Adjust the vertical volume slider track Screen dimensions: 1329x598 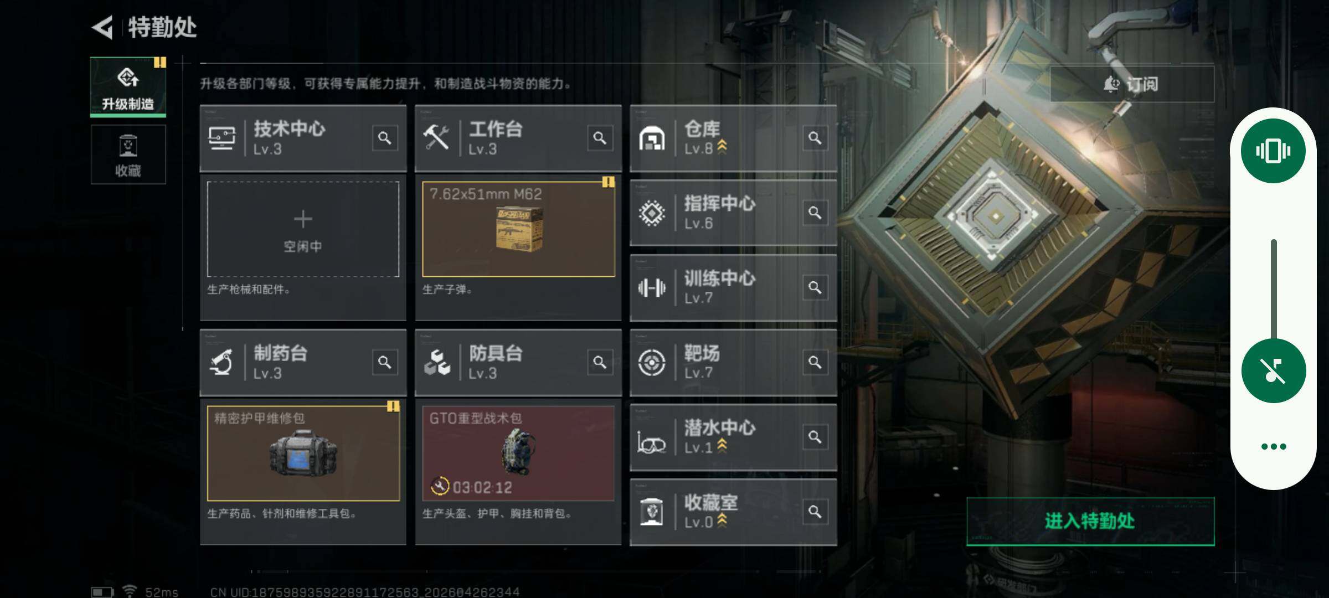[1274, 289]
